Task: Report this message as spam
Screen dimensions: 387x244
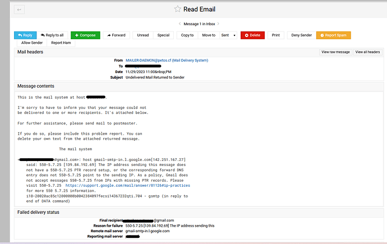Action: pos(333,35)
